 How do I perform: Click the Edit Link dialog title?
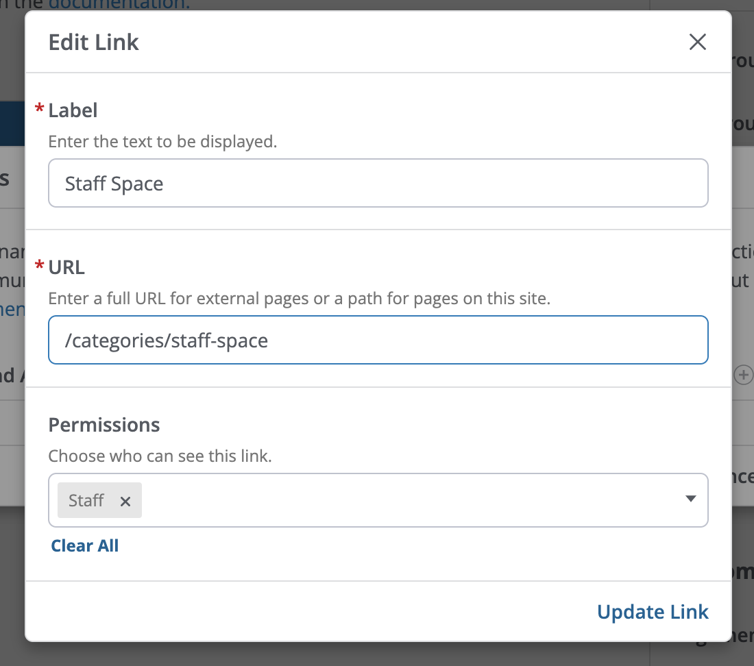coord(93,42)
